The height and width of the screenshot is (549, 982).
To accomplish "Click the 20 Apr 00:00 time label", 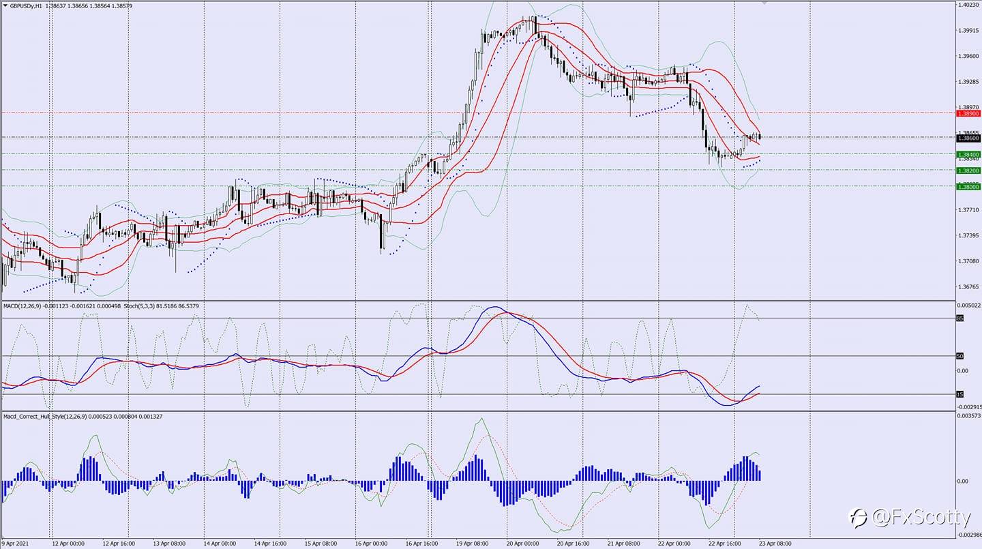I will [522, 544].
